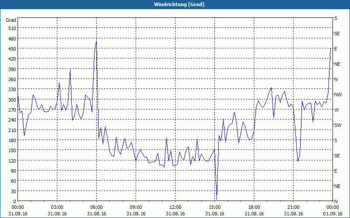Click the 03:00 time label on the x-axis
Viewport: 350px width, 218px height.
click(x=57, y=208)
